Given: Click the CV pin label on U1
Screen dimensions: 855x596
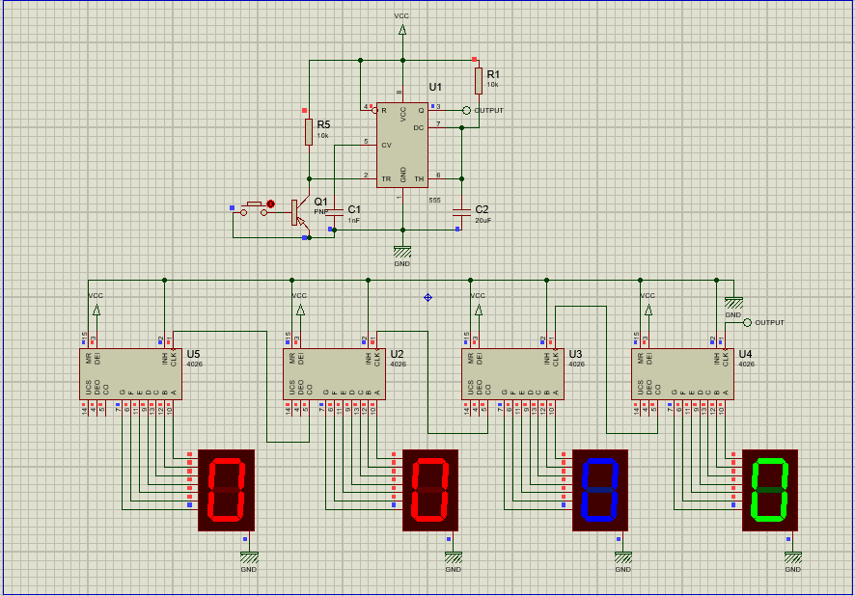Looking at the screenshot, I should [387, 146].
